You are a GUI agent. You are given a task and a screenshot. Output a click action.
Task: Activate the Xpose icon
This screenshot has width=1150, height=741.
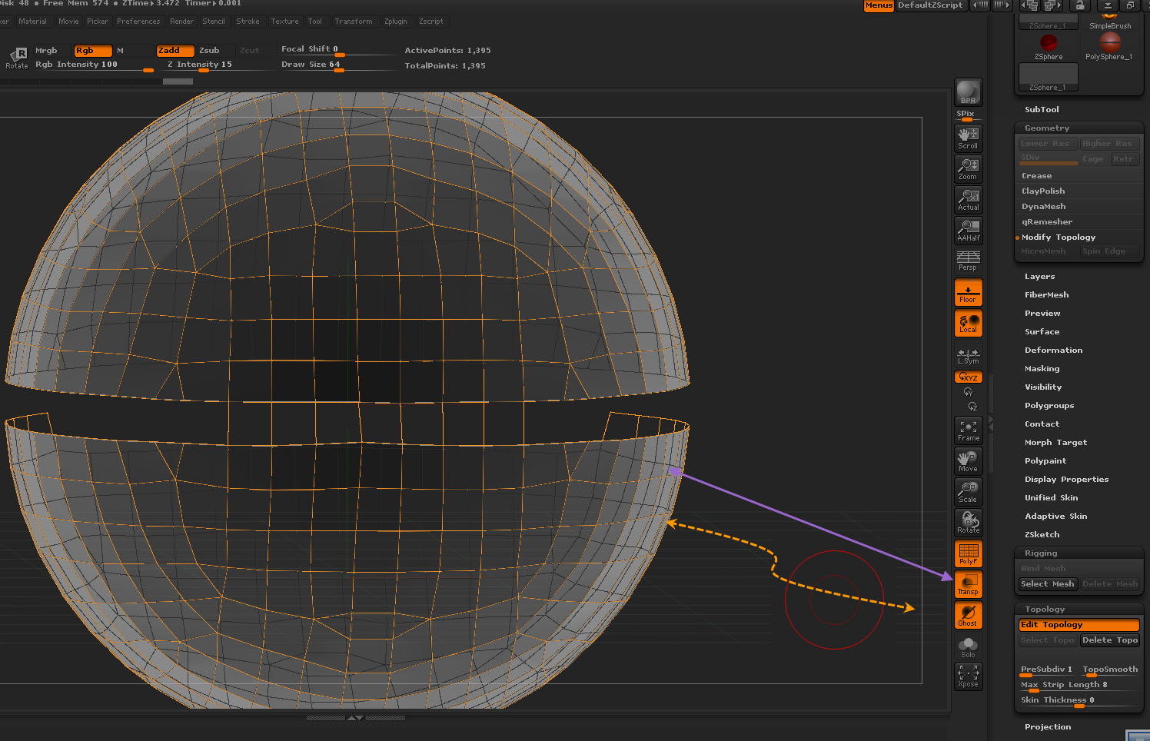968,676
